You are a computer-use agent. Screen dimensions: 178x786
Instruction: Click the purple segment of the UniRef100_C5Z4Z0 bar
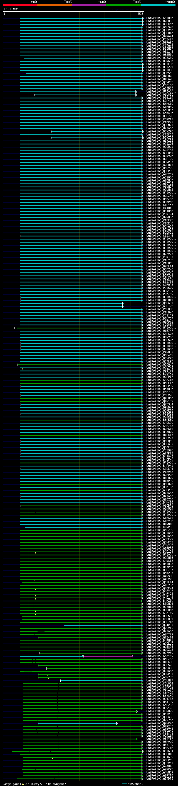pos(108,656)
